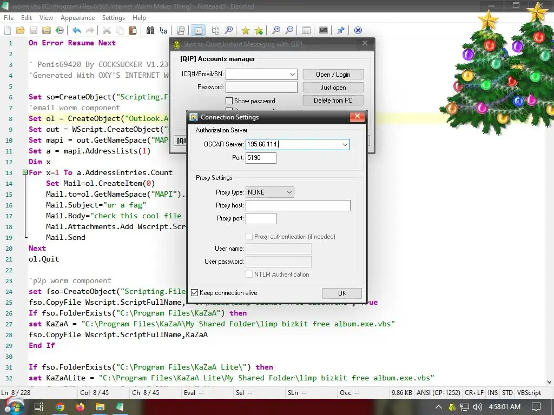
Task: Click the Undo arrow icon
Action: coord(76,30)
